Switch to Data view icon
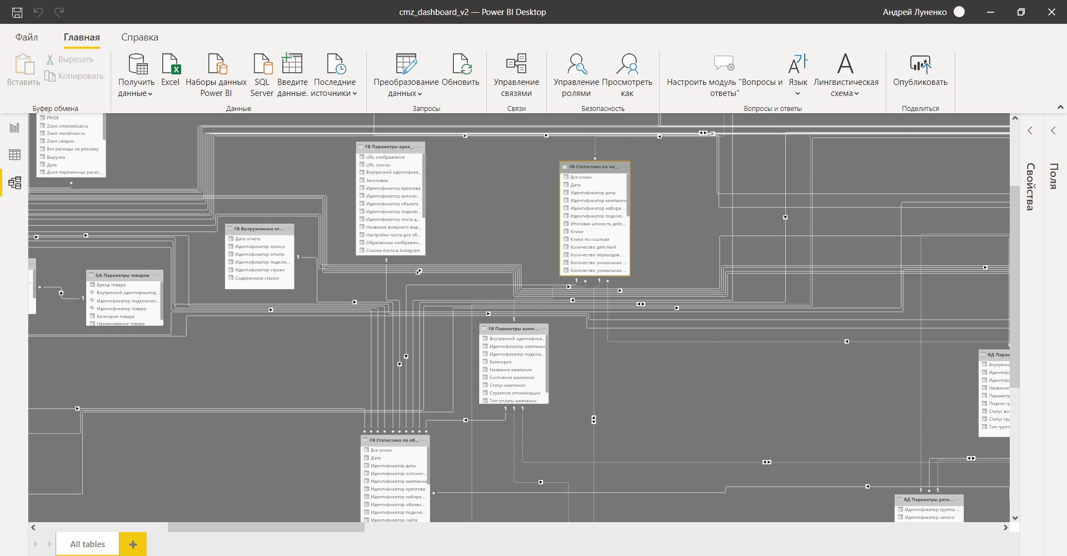 (14, 155)
